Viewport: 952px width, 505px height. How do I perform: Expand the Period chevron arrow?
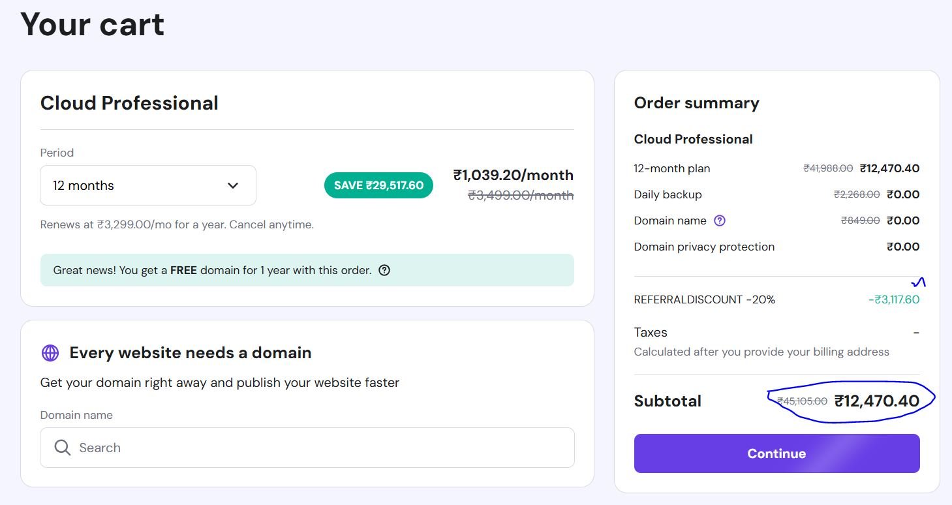[x=233, y=185]
